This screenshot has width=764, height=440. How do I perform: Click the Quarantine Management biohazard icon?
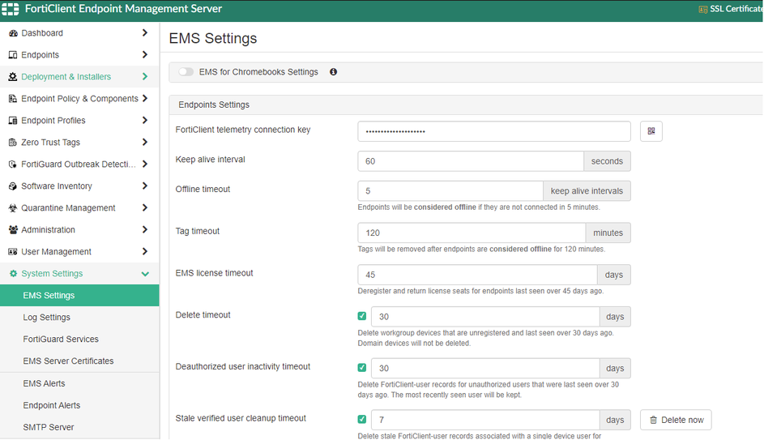pyautogui.click(x=13, y=208)
